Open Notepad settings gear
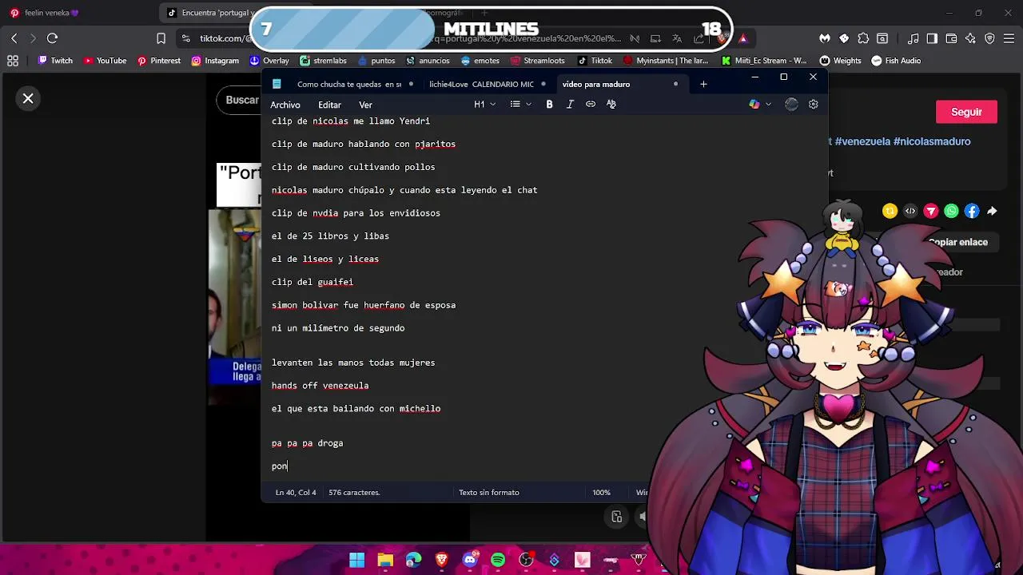 814,105
